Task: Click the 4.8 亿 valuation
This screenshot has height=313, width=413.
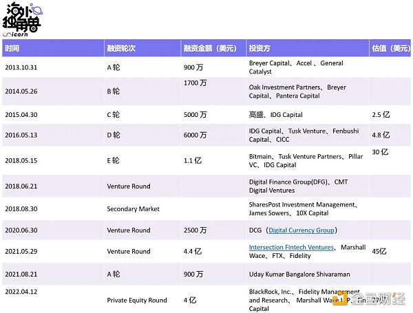Action: tap(381, 135)
